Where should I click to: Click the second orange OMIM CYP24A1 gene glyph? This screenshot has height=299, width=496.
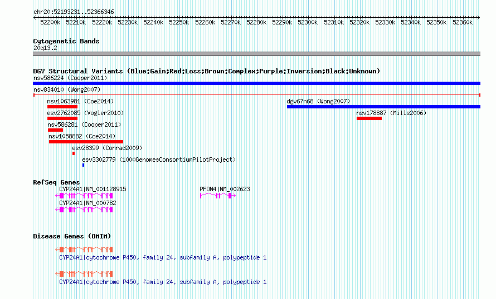click(x=84, y=274)
